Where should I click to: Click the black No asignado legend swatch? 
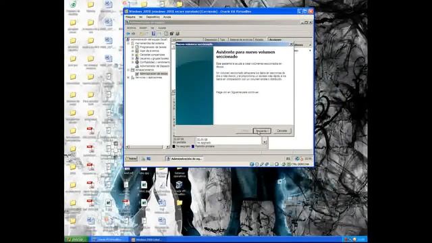(174, 146)
